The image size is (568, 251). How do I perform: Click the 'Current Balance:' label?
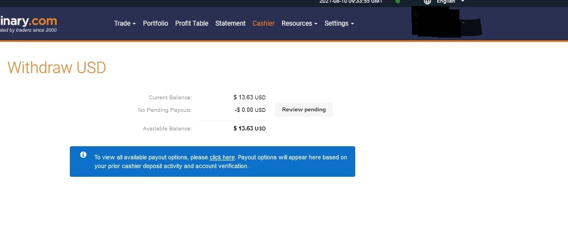170,98
